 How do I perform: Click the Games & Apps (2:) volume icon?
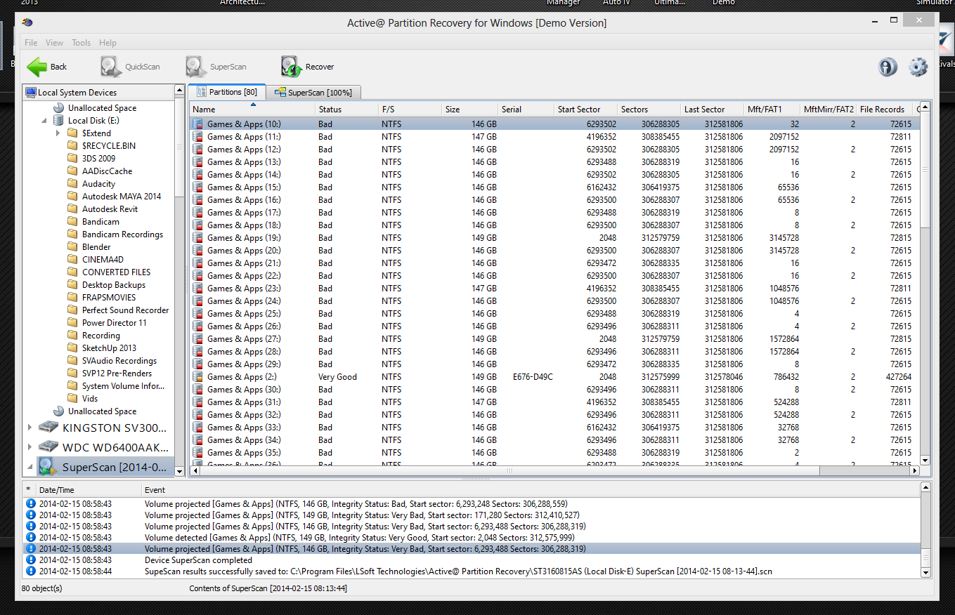point(198,377)
